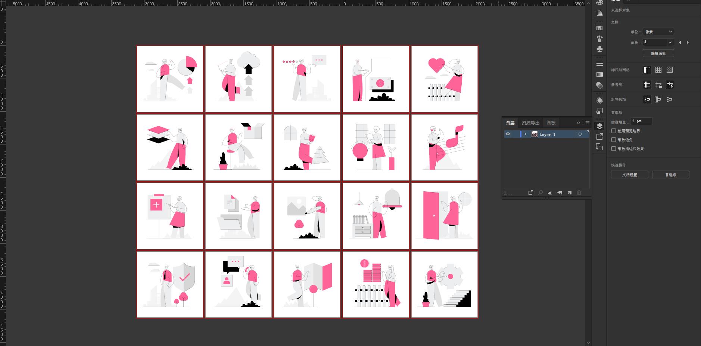Viewport: 701px width, 346px height.
Task: Switch to 画板 tab
Action: (551, 123)
